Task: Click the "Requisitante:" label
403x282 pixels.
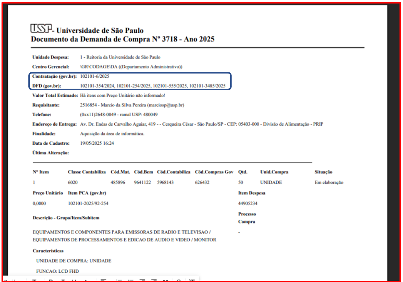Action: [46, 105]
